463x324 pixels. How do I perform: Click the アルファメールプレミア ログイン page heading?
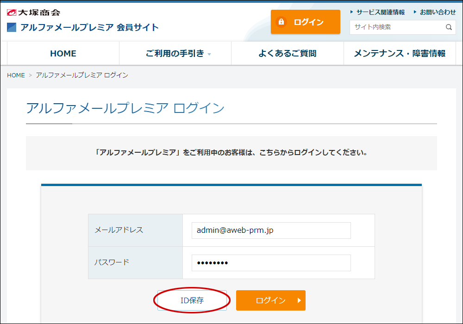click(125, 108)
